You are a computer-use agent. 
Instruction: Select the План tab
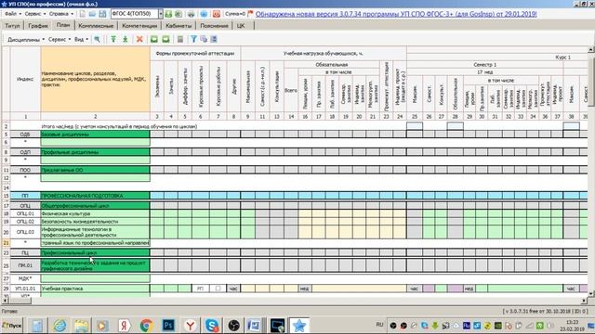[63, 25]
